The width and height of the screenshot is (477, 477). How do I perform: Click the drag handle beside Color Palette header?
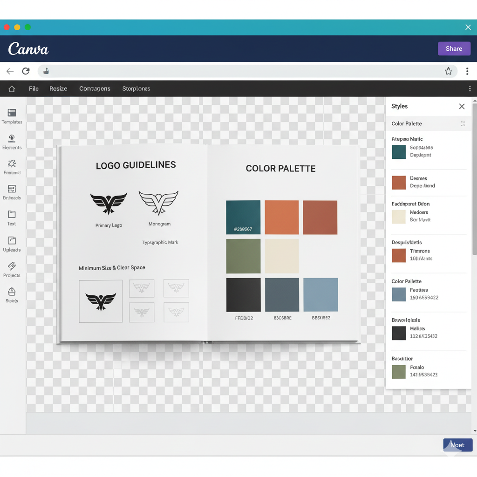coord(463,123)
